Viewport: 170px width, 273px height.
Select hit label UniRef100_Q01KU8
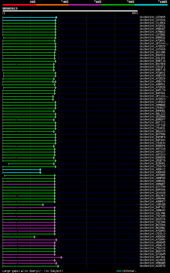pyautogui.click(x=153, y=193)
